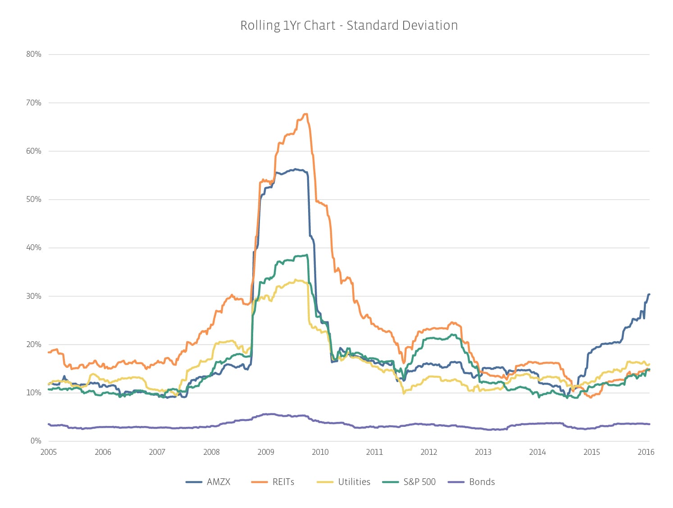Click the 2009 label on the x-axis
Image resolution: width=673 pixels, height=508 pixels.
point(266,452)
